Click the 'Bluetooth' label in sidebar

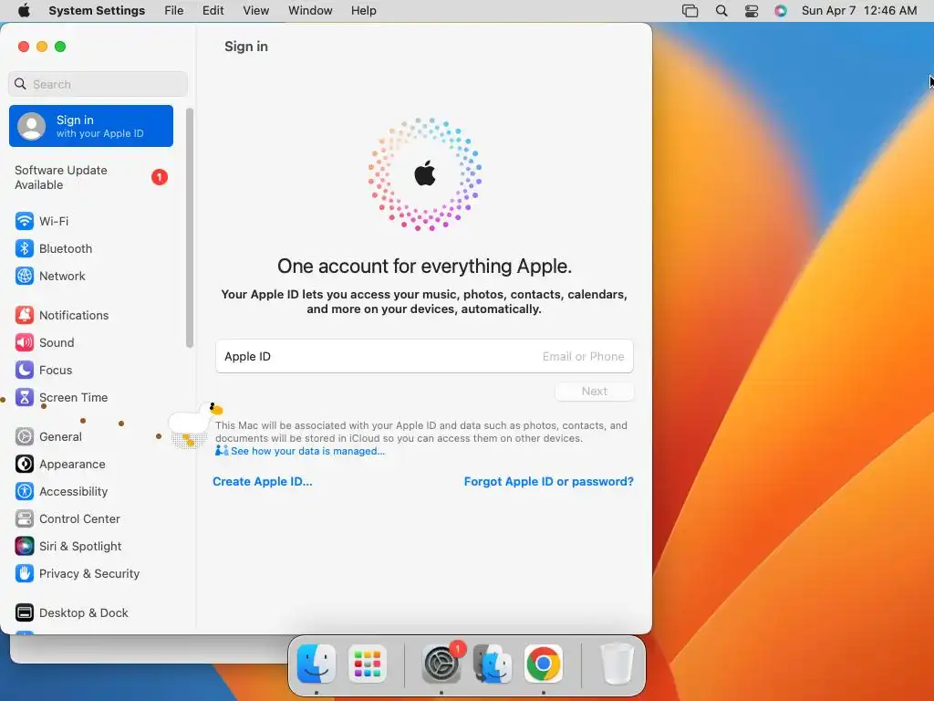pos(66,248)
